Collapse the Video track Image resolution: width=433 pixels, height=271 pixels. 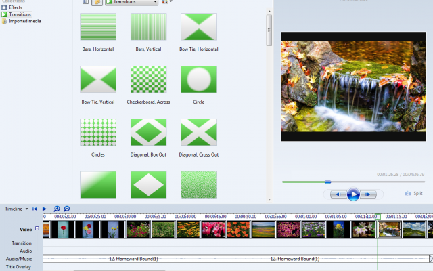click(x=37, y=228)
